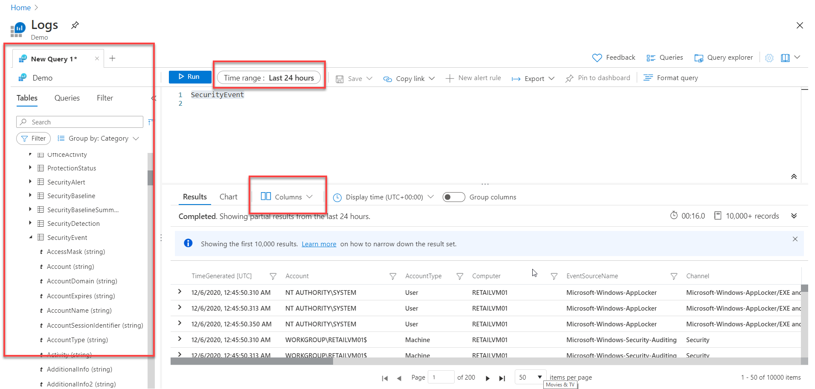Open the Queries panel in top toolbar
815x389 pixels.
point(664,57)
